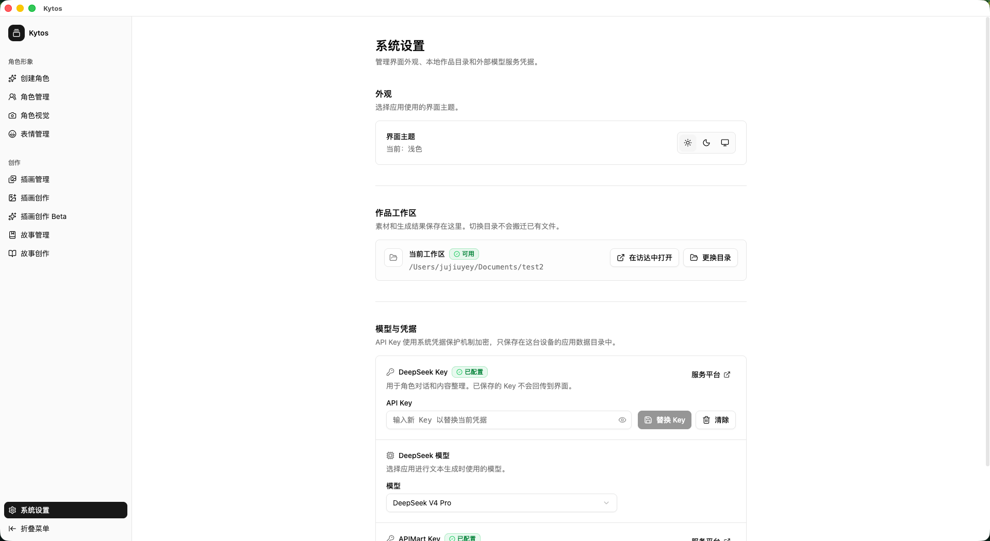Collapse the sidebar with 折叠菜单
This screenshot has height=541, width=990.
[x=65, y=529]
